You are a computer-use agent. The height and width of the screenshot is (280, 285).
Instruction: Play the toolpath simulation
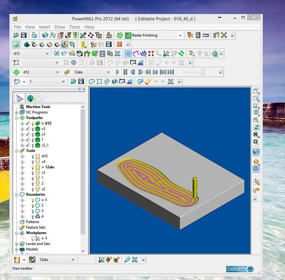117,72
